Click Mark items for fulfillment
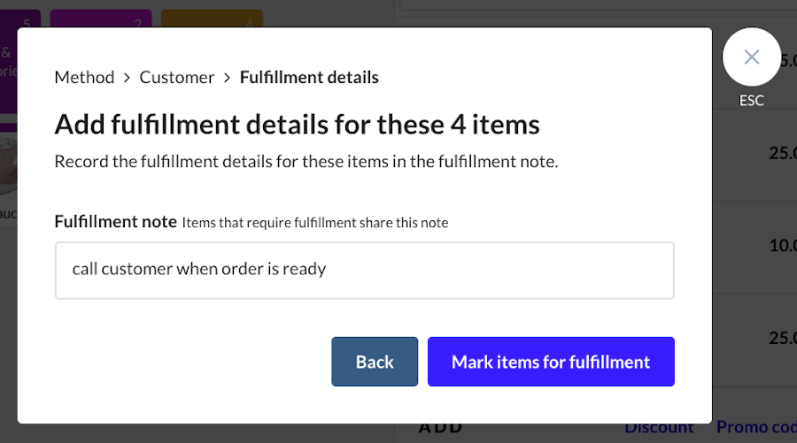 (550, 362)
